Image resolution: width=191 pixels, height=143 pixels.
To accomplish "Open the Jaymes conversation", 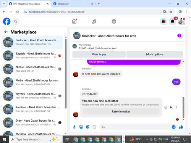I will pyautogui.click(x=32, y=96).
